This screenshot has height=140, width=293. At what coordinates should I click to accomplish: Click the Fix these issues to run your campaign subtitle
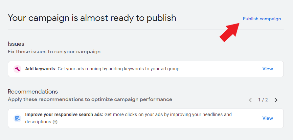pos(54,52)
